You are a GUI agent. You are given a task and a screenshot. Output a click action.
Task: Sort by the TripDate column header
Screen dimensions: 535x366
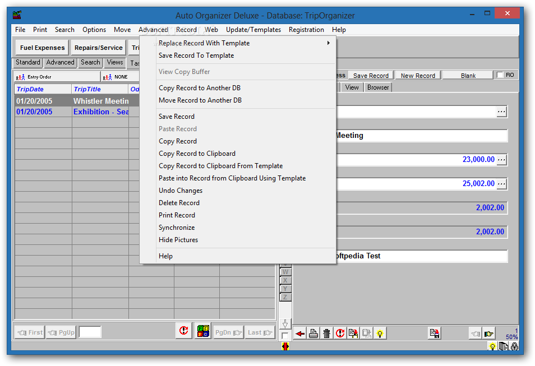pyautogui.click(x=43, y=89)
